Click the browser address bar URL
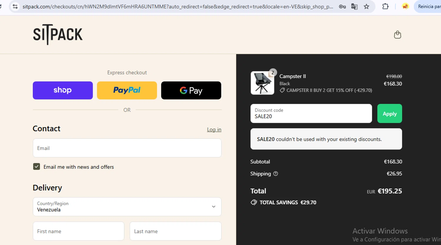This screenshot has width=441, height=245. click(178, 6)
